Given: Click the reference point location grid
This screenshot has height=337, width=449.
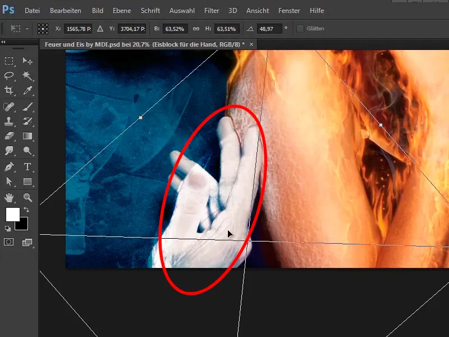Looking at the screenshot, I should [43, 29].
